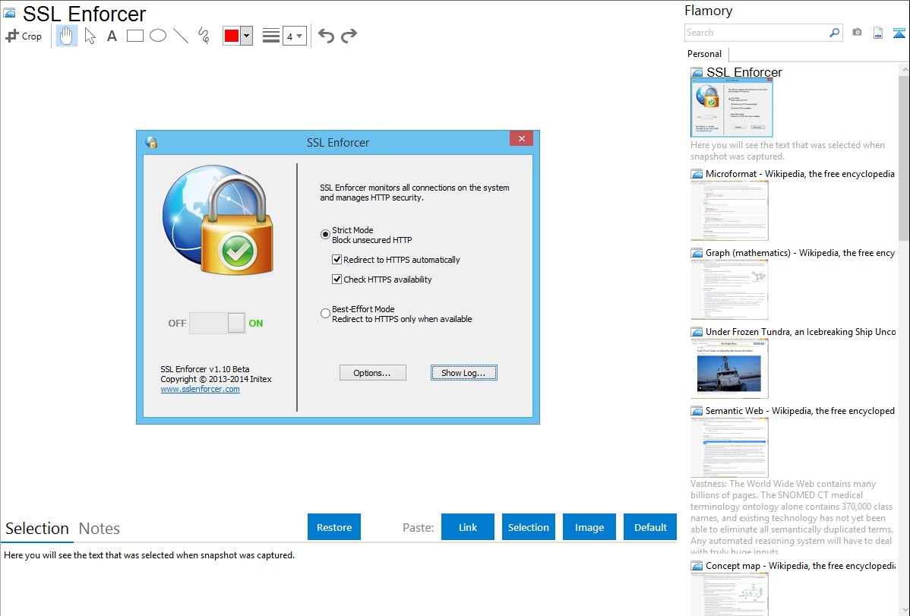
Task: Click the Paste Selection button
Action: click(529, 526)
